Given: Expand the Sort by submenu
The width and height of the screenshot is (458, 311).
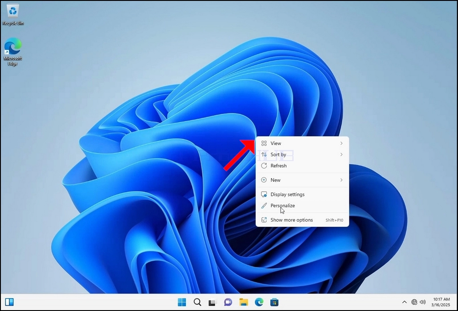Looking at the screenshot, I should [x=302, y=154].
